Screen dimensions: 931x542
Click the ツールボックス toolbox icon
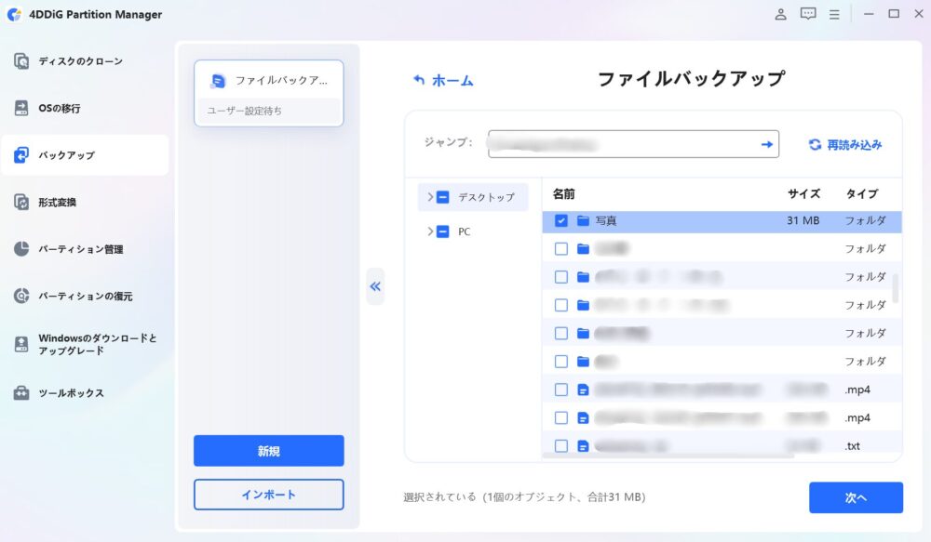(21, 392)
